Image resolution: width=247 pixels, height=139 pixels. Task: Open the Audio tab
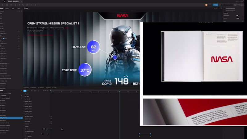(x=54, y=88)
